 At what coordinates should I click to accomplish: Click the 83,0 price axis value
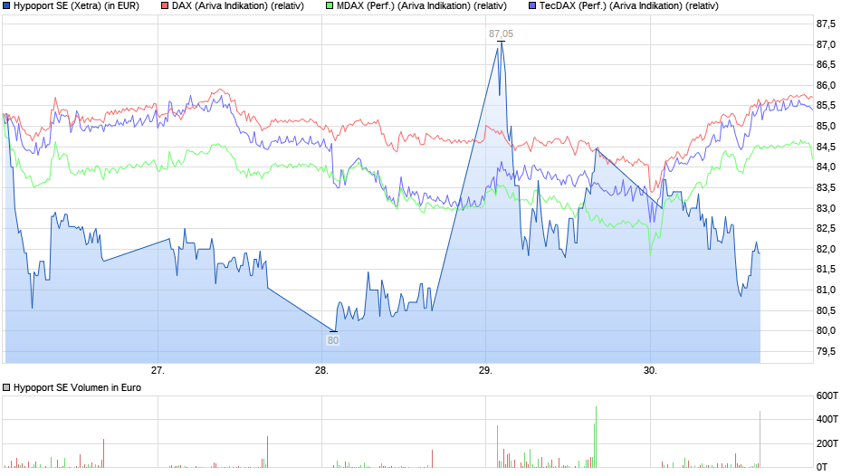(x=826, y=208)
